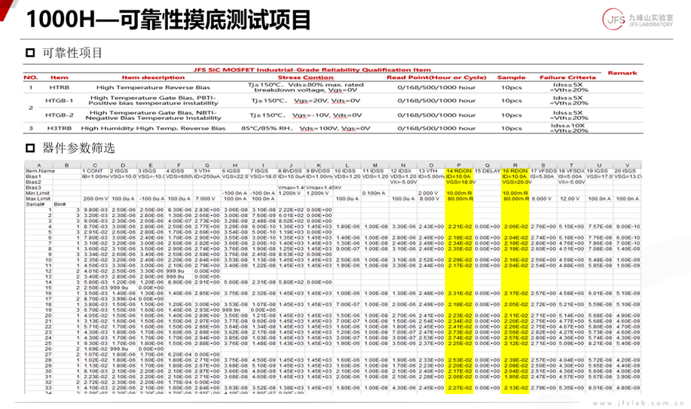Click the Bias1 row label
Screen dimensions: 691x409
tap(33, 176)
